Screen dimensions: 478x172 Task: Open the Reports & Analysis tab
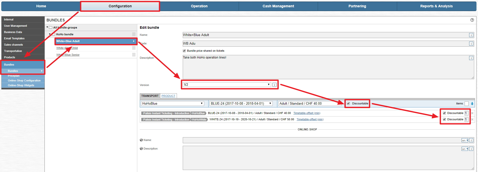[437, 6]
